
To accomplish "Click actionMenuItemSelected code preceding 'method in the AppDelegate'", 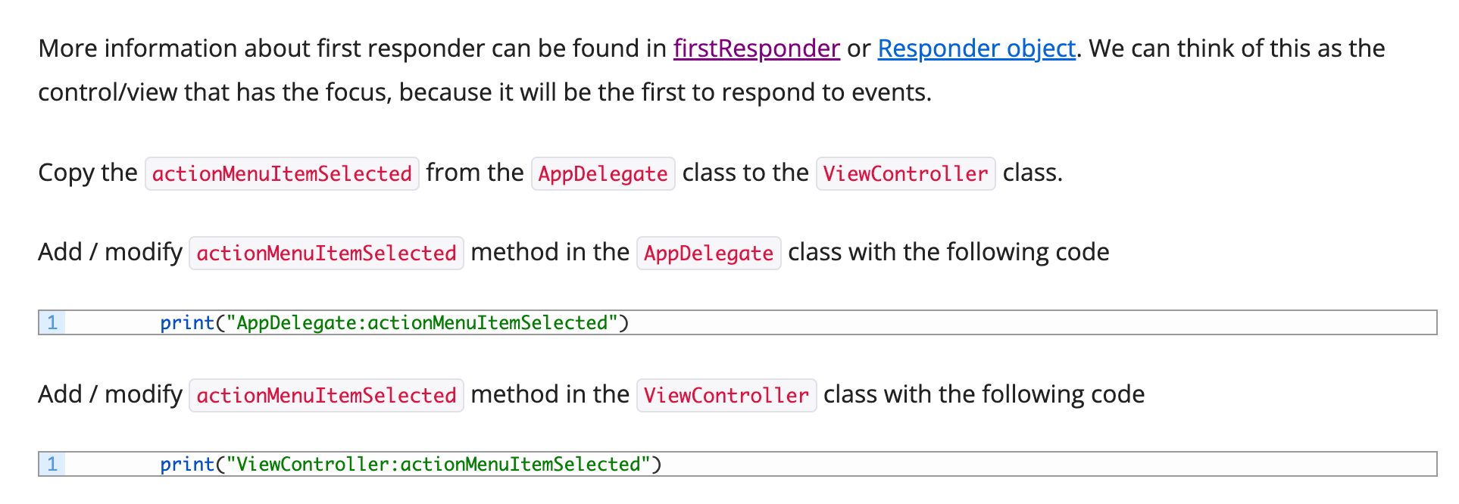I will pyautogui.click(x=326, y=254).
